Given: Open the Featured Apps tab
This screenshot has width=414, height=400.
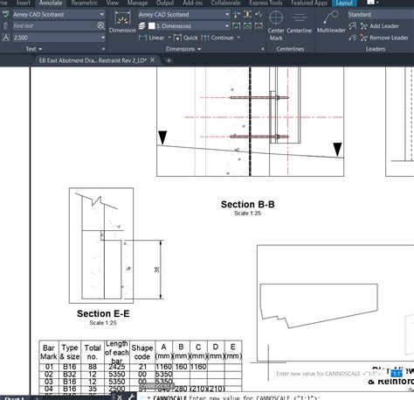Looking at the screenshot, I should click(309, 3).
